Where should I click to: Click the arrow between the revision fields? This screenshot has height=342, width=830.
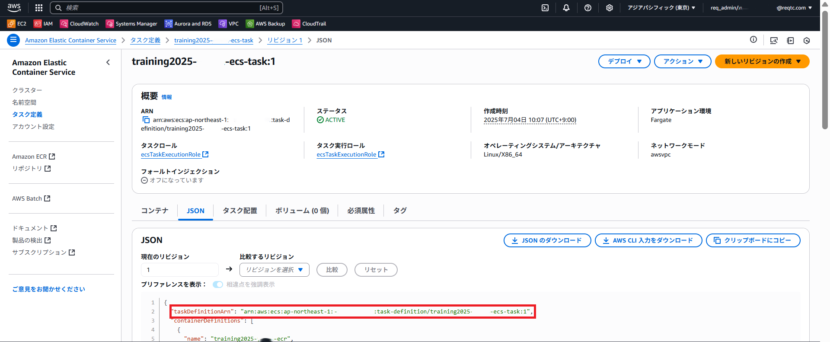(229, 269)
